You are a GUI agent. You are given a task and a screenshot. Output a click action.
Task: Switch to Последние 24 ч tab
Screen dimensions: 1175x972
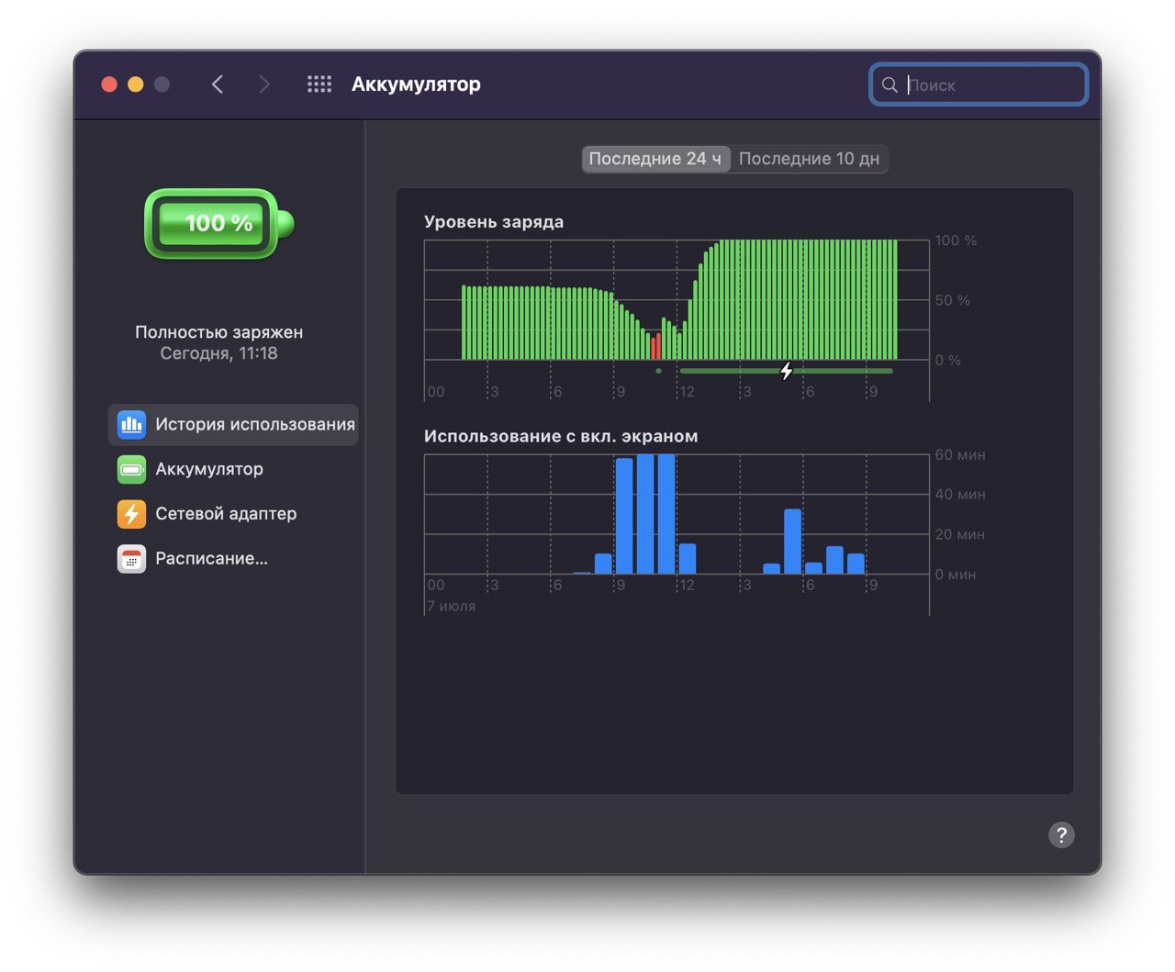[655, 159]
